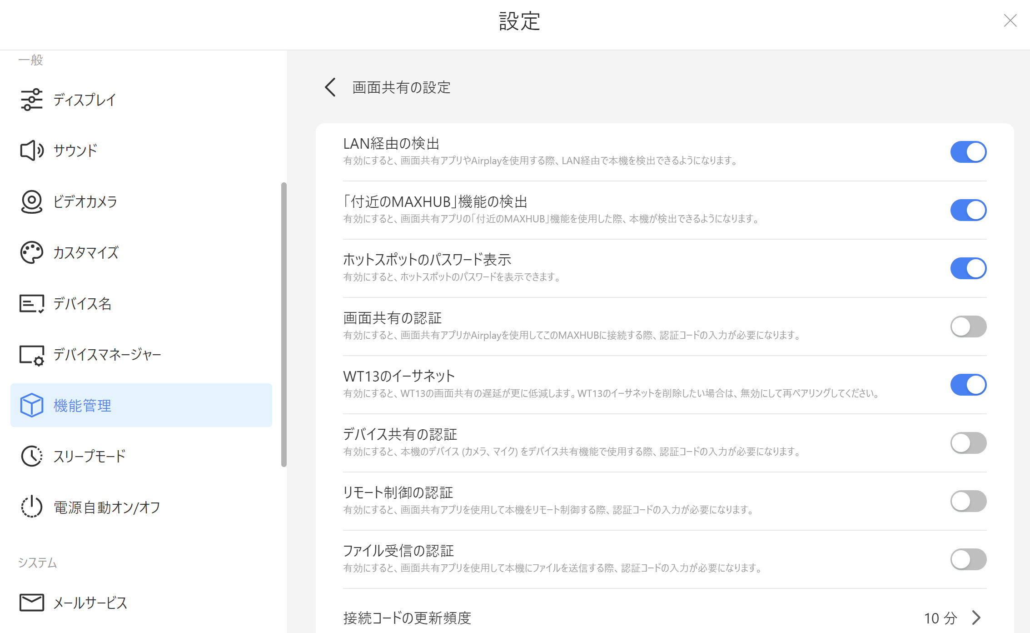Enable the 画面共有の認証 toggle
Image resolution: width=1030 pixels, height=633 pixels.
[968, 327]
